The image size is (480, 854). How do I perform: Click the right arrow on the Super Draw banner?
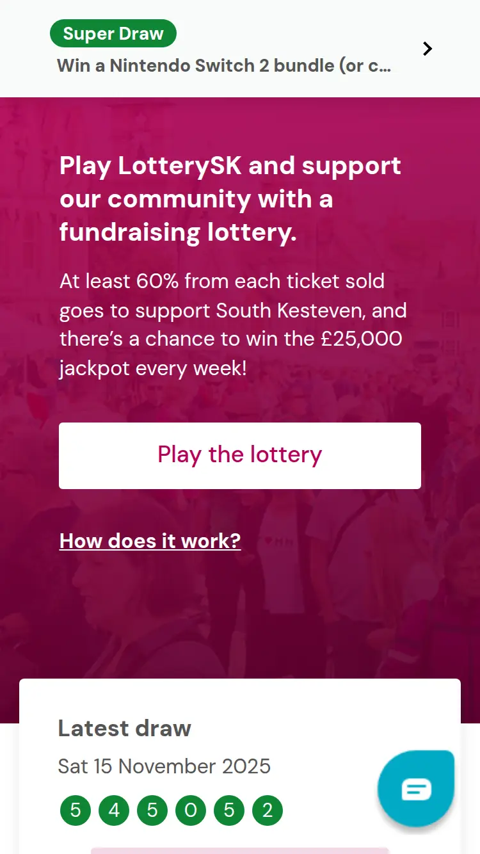click(428, 49)
